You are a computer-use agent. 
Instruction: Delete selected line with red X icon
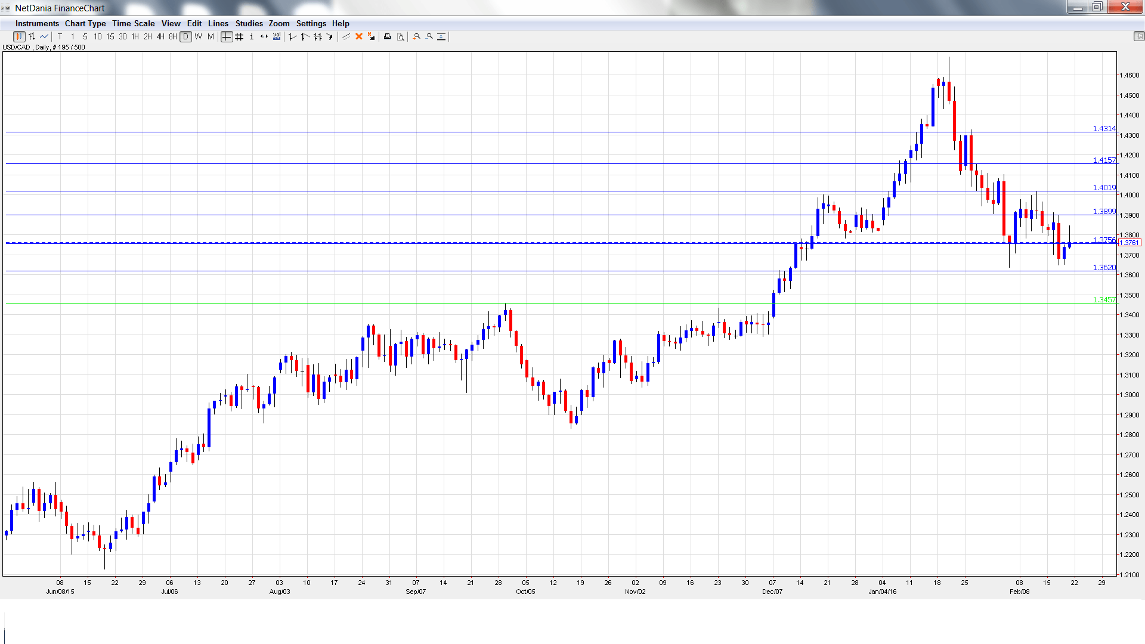(x=359, y=37)
